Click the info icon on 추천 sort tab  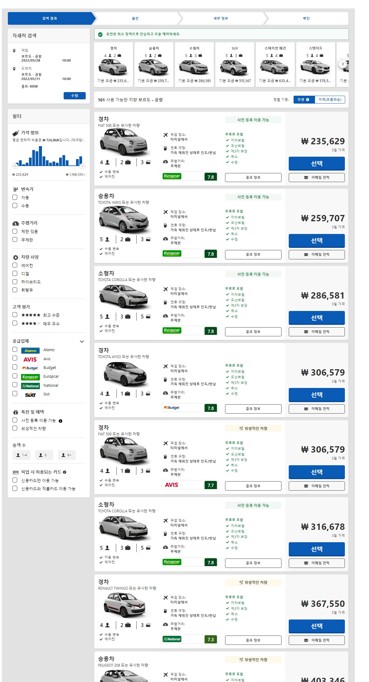pos(307,100)
